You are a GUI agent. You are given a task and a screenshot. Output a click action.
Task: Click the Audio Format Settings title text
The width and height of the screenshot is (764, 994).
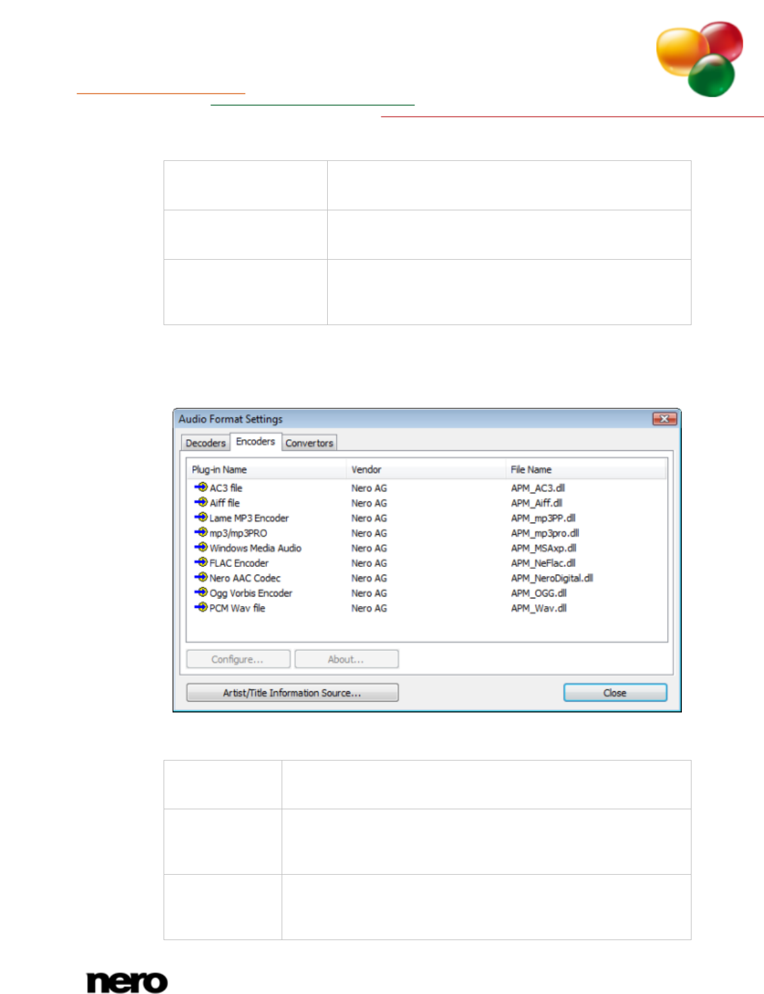click(230, 419)
